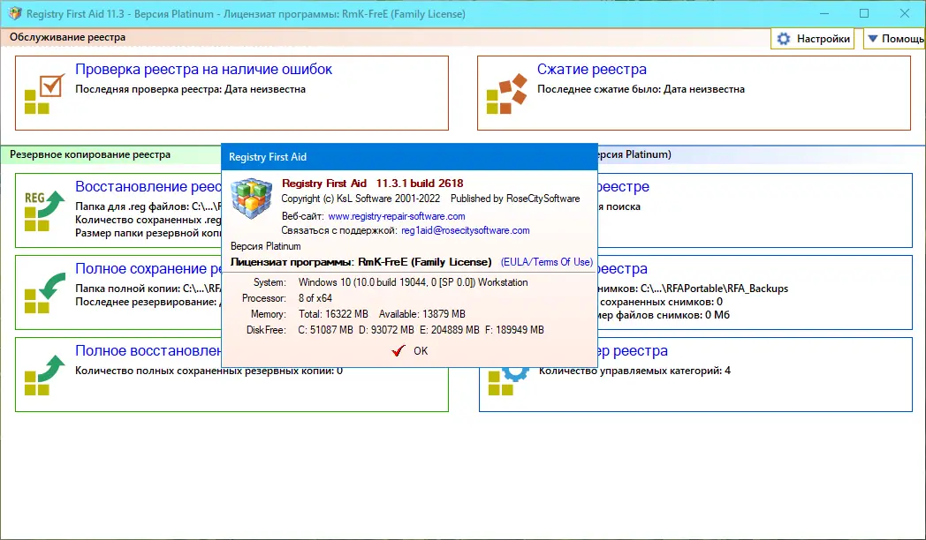The height and width of the screenshot is (540, 926).
Task: Open www.registry-repair-software.com link
Action: tap(396, 216)
